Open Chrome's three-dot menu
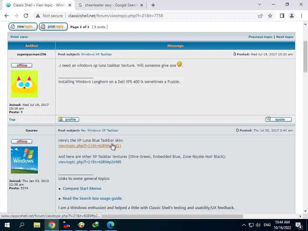 point(301,16)
